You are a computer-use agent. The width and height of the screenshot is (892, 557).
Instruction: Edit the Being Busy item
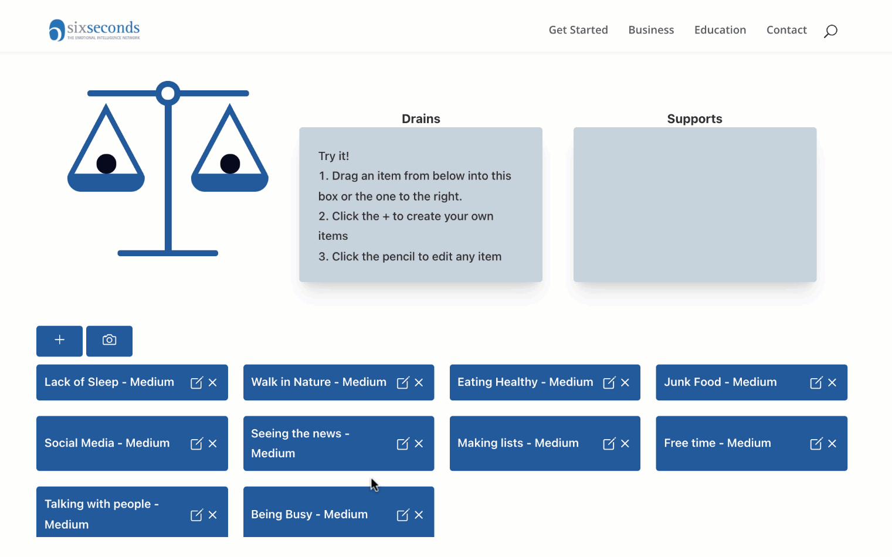click(403, 515)
